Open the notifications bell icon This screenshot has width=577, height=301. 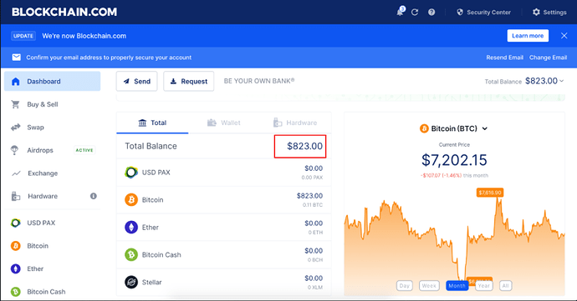pyautogui.click(x=400, y=12)
